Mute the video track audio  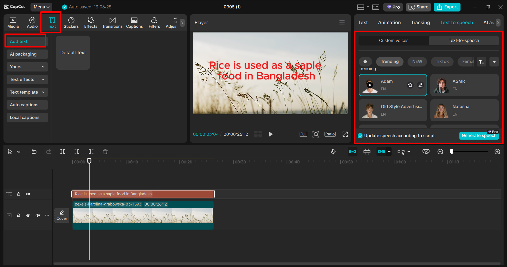click(38, 216)
